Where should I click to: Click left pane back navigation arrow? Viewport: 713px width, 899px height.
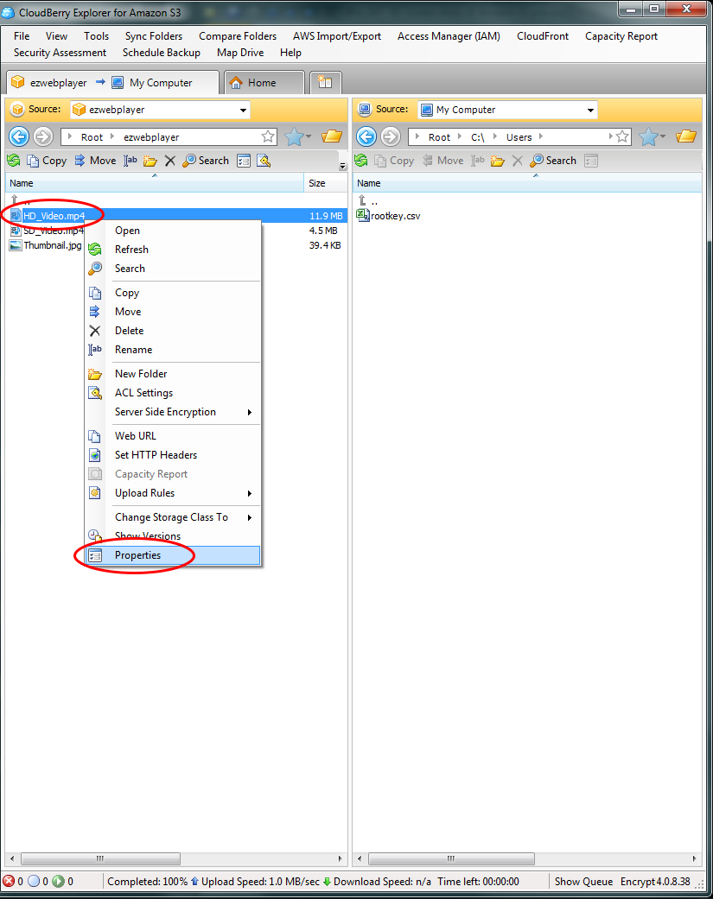[x=19, y=137]
